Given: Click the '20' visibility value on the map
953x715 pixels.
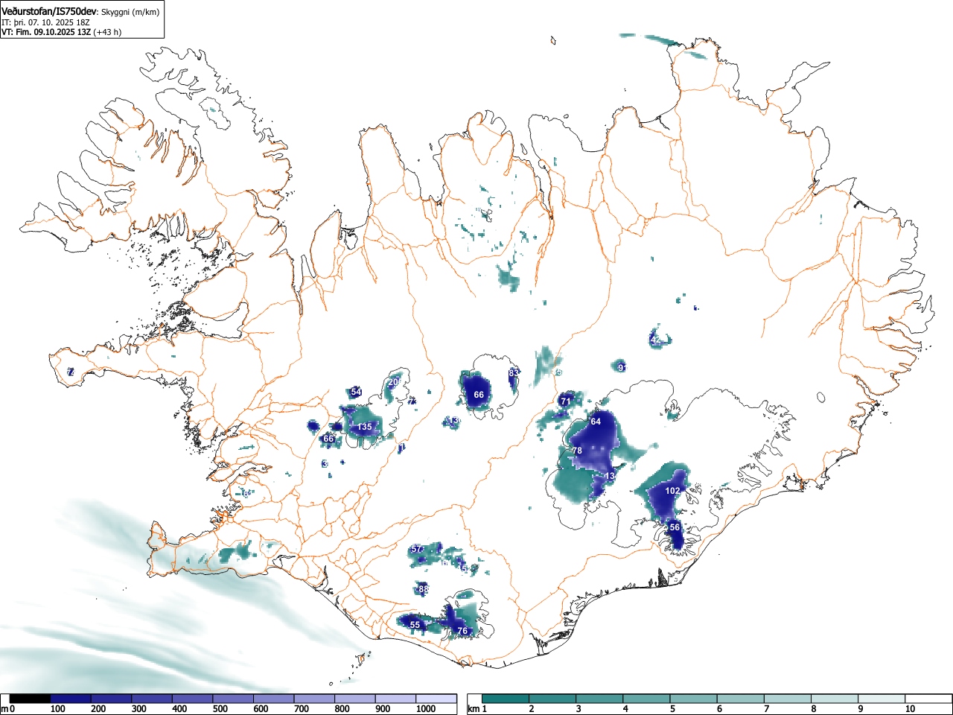Looking at the screenshot, I should pos(394,382).
